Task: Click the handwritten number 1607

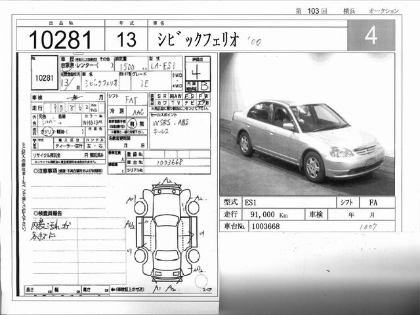Action: (367, 227)
